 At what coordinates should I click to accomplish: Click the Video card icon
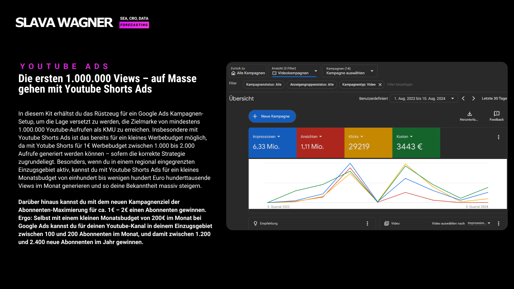387,223
